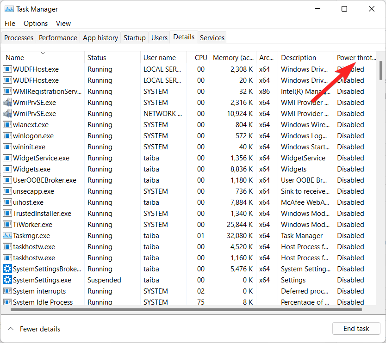Open the View menu
This screenshot has width=386, height=343.
point(63,23)
